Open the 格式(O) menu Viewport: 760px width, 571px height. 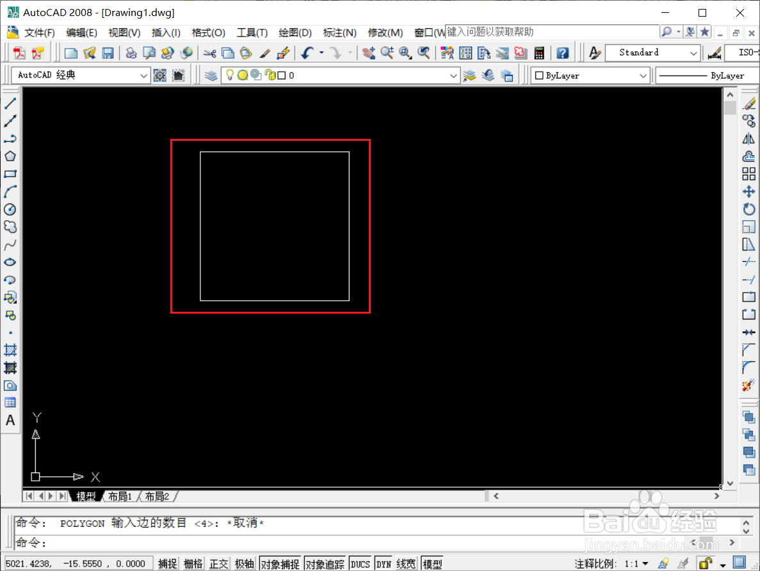[209, 33]
